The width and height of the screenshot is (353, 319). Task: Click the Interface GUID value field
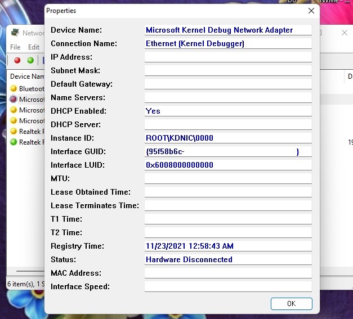coord(228,152)
